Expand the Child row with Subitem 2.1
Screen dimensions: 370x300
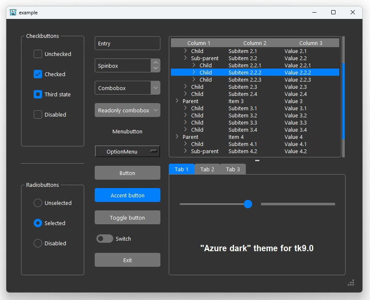point(186,51)
